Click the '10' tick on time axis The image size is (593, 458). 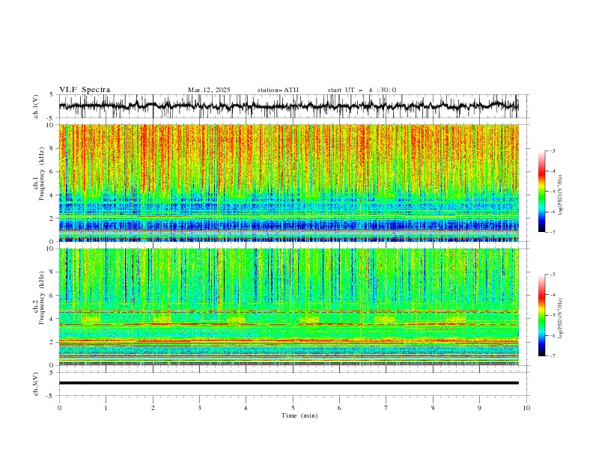click(x=526, y=408)
